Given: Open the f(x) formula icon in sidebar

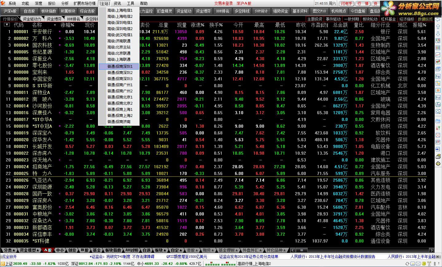Looking at the screenshot, I should [x=438, y=104].
